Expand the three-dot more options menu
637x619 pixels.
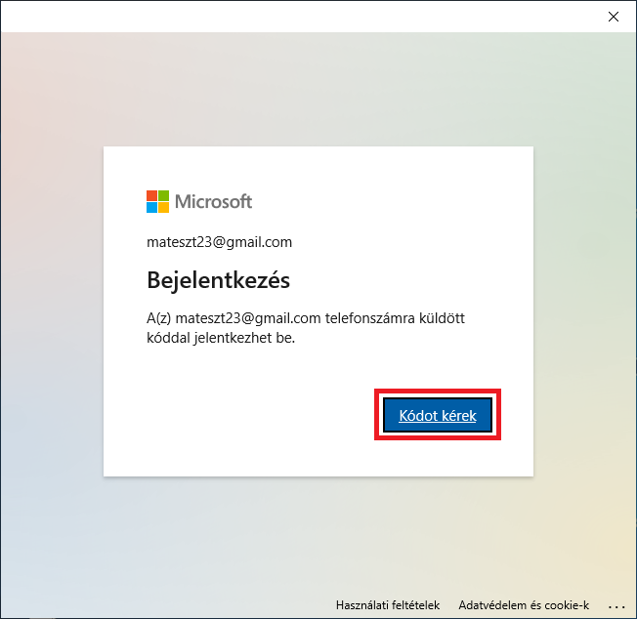(x=616, y=605)
